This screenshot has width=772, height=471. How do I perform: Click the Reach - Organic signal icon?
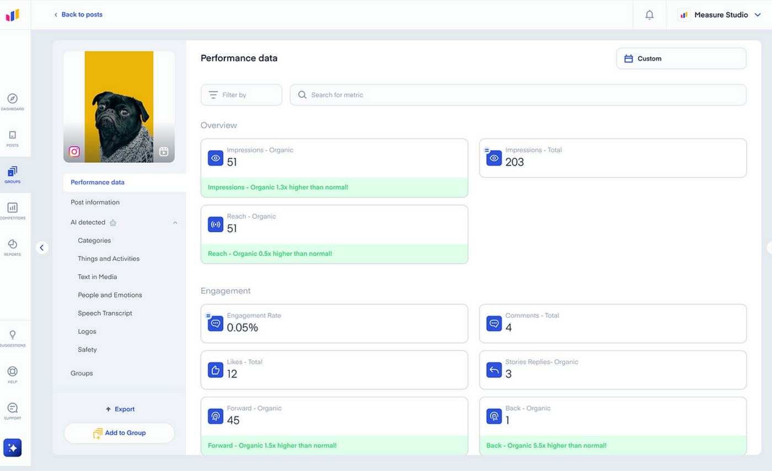[216, 224]
